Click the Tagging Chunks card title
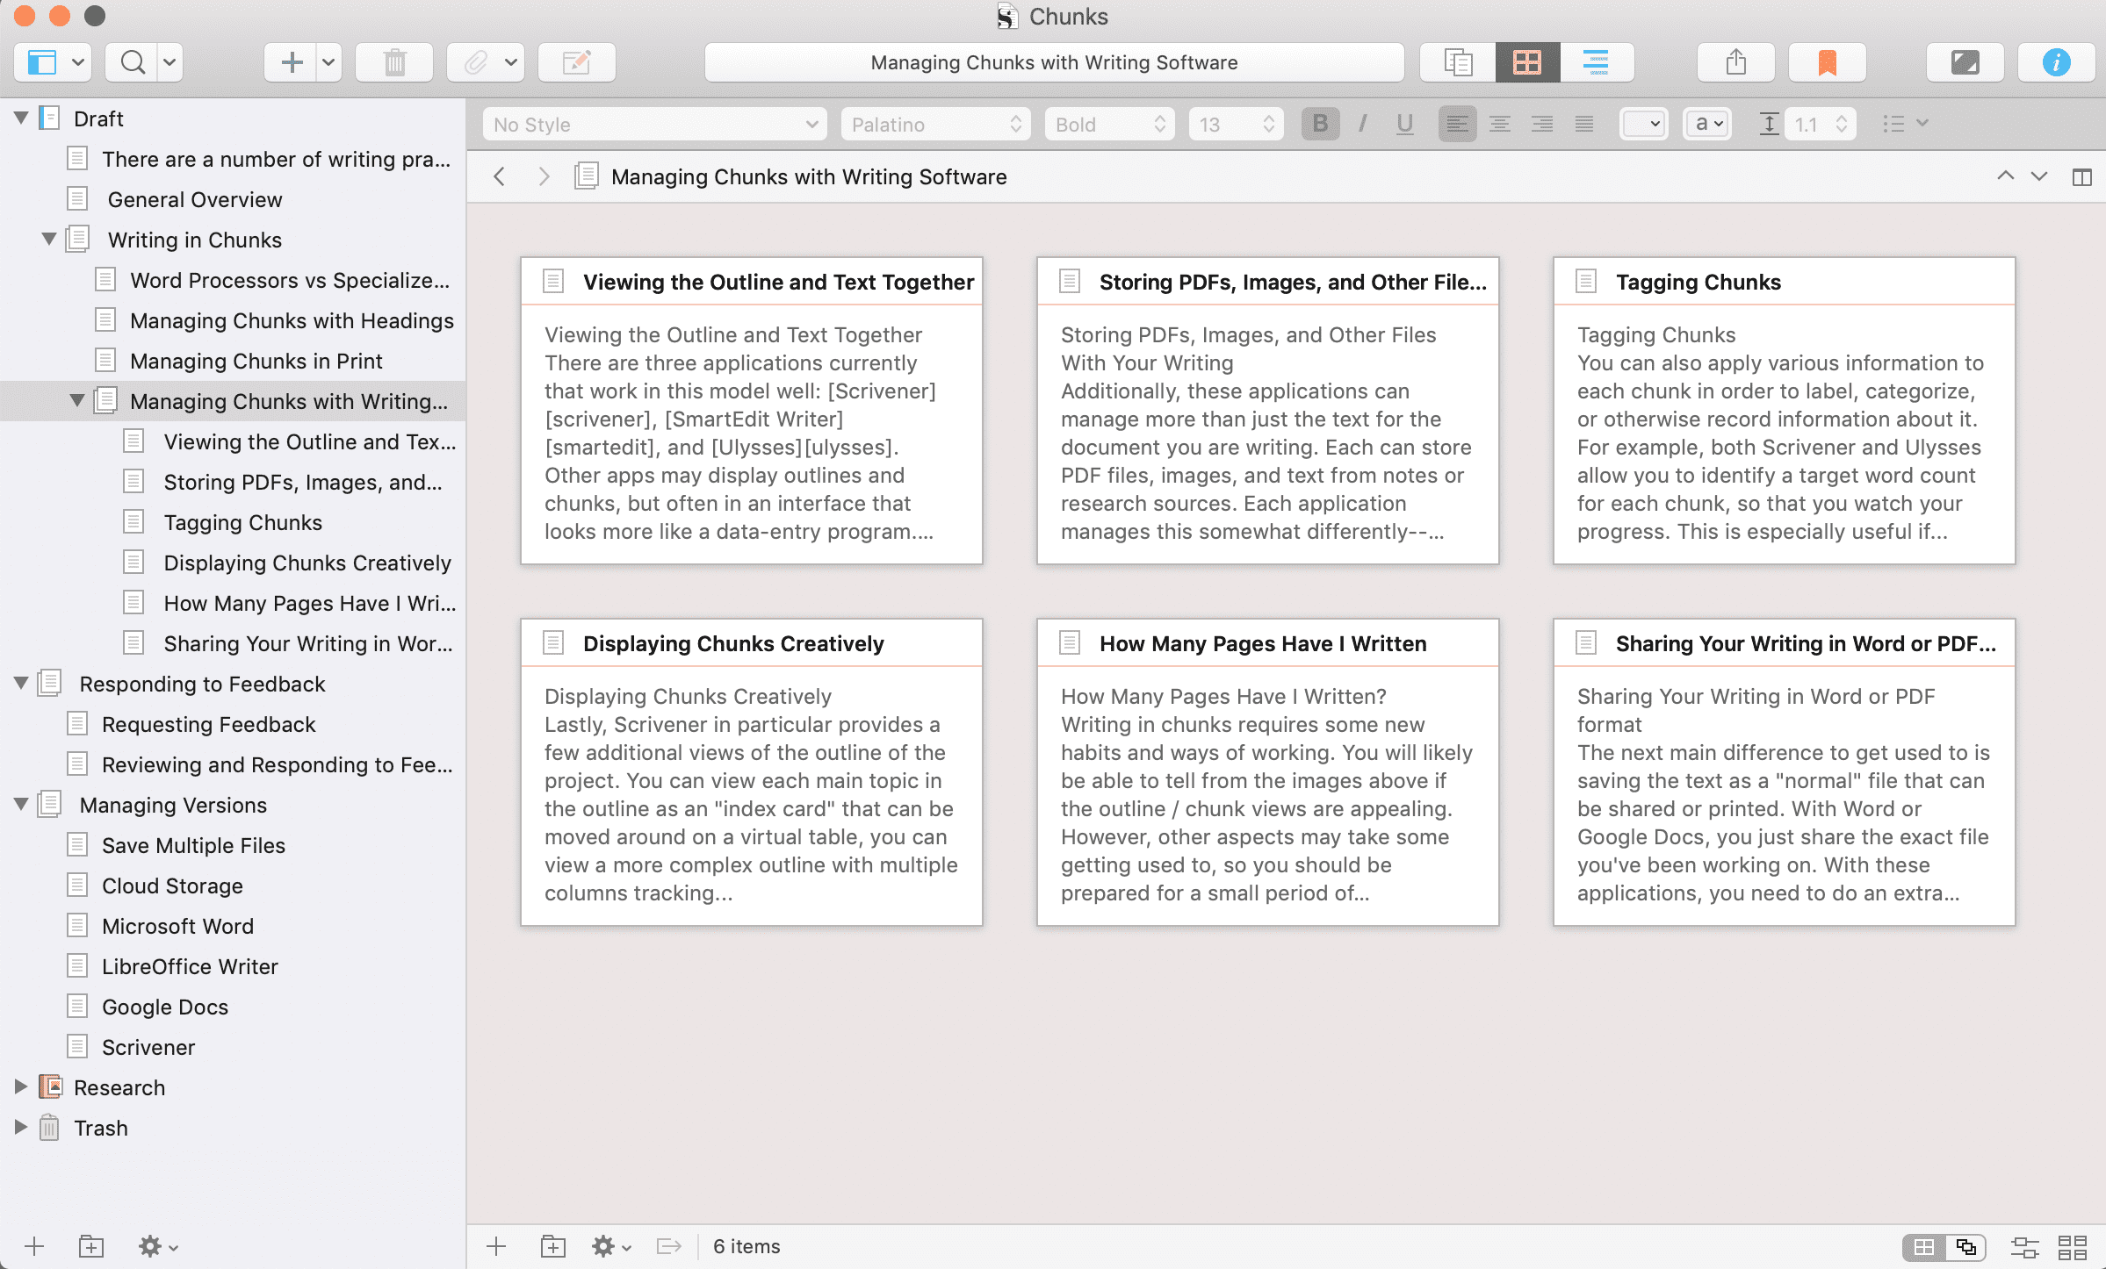This screenshot has height=1269, width=2106. 1698,282
